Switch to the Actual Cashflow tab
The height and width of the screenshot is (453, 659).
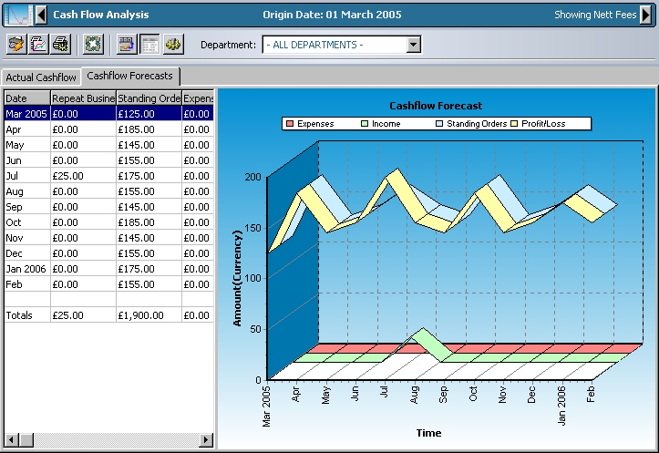[40, 77]
